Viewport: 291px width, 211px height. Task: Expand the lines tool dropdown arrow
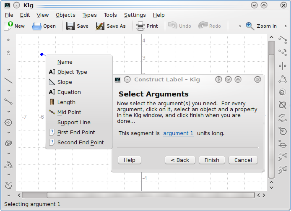(8, 91)
